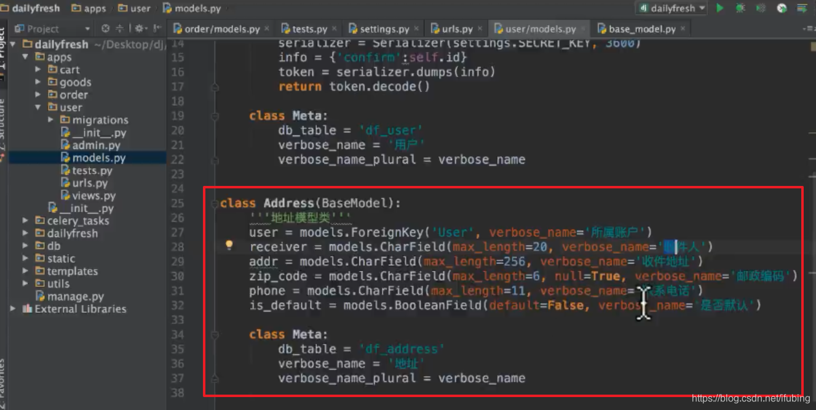The width and height of the screenshot is (816, 410).
Task: Close the settings.py tab
Action: click(416, 29)
